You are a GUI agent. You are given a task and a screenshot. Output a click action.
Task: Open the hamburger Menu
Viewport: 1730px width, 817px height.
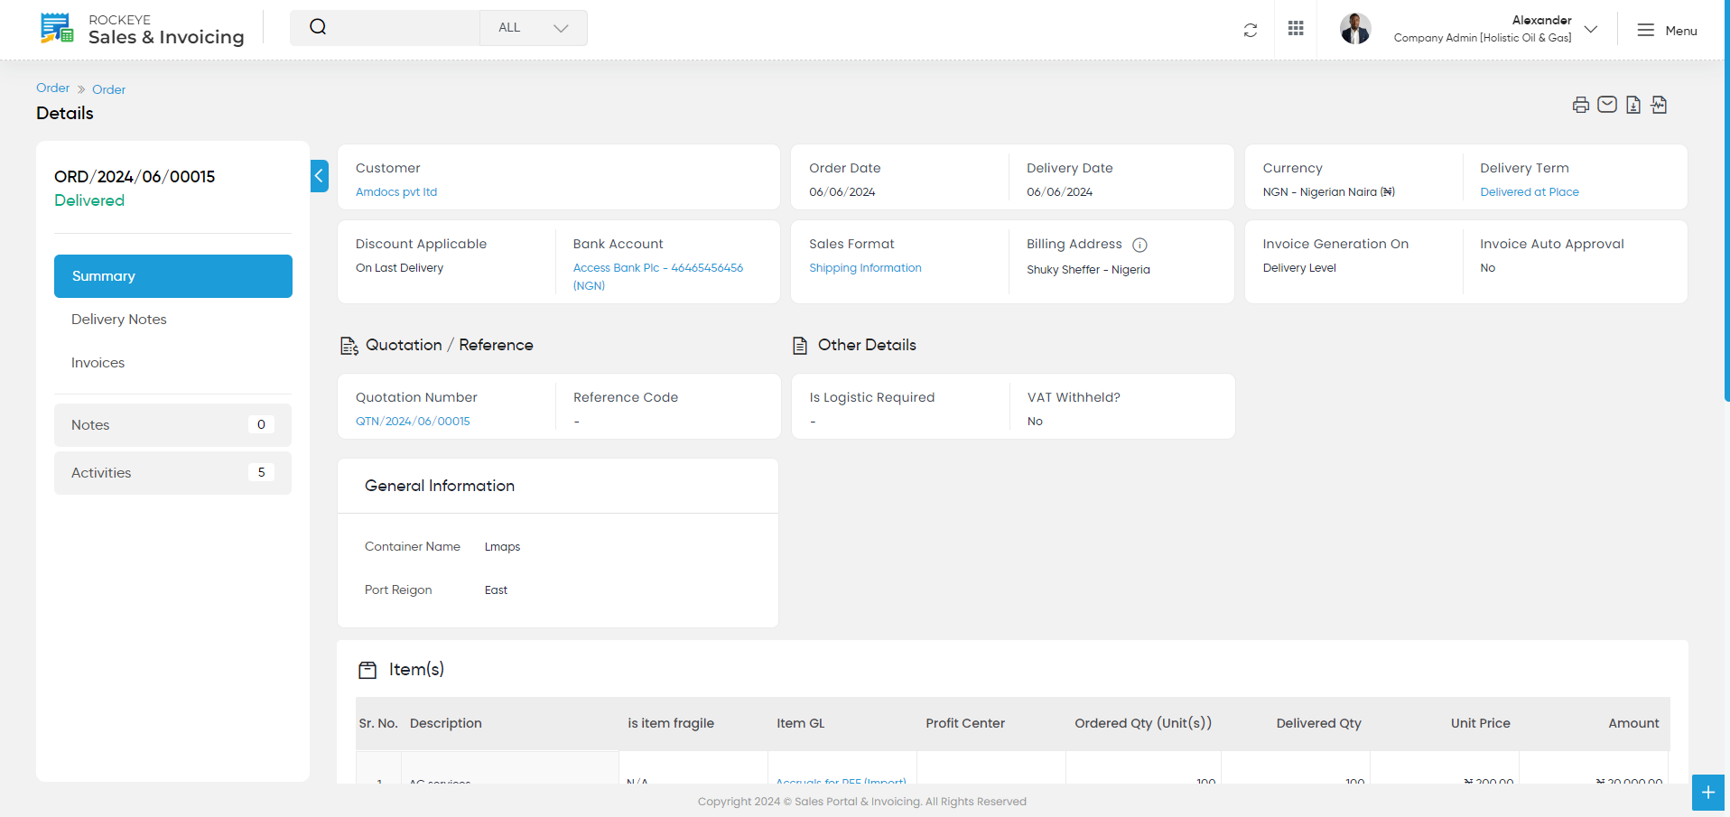[x=1667, y=31]
